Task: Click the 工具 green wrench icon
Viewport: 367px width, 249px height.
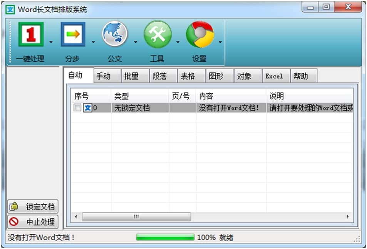Action: pyautogui.click(x=158, y=34)
